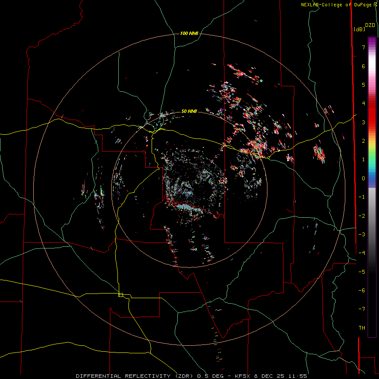Click the [dB] unit label
The image size is (379, 379).
tap(359, 29)
